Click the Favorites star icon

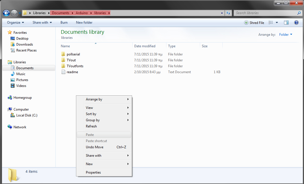[10, 32]
